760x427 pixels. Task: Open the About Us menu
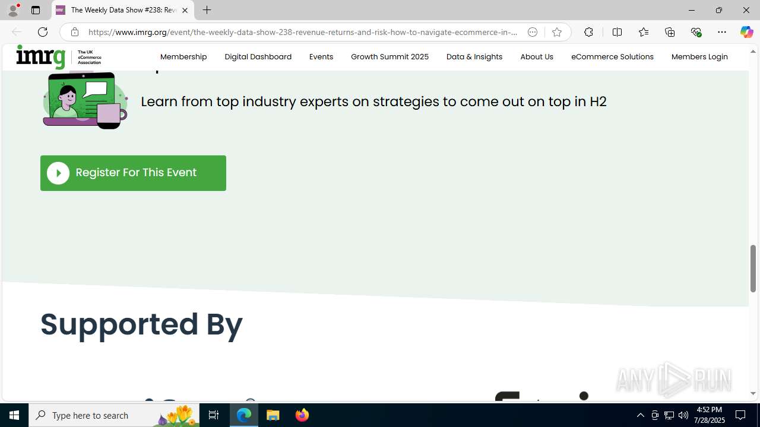(537, 57)
